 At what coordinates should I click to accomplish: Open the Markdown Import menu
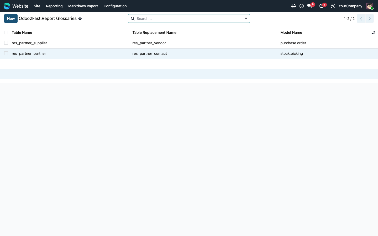(83, 6)
